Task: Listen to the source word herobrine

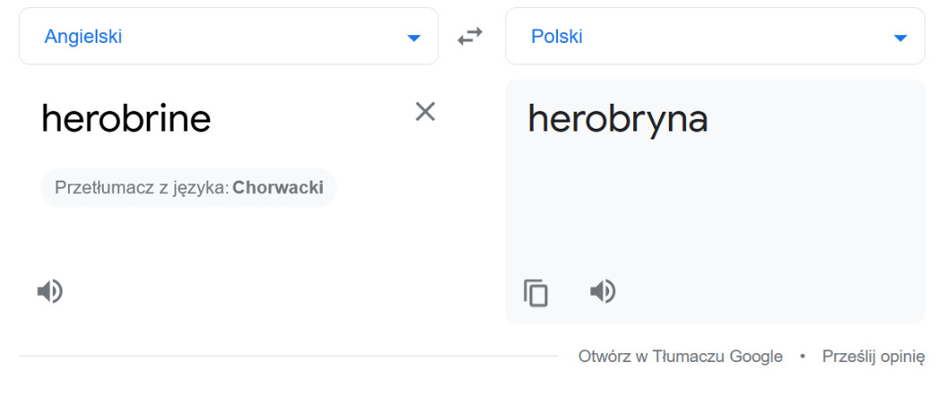Action: pos(50,291)
